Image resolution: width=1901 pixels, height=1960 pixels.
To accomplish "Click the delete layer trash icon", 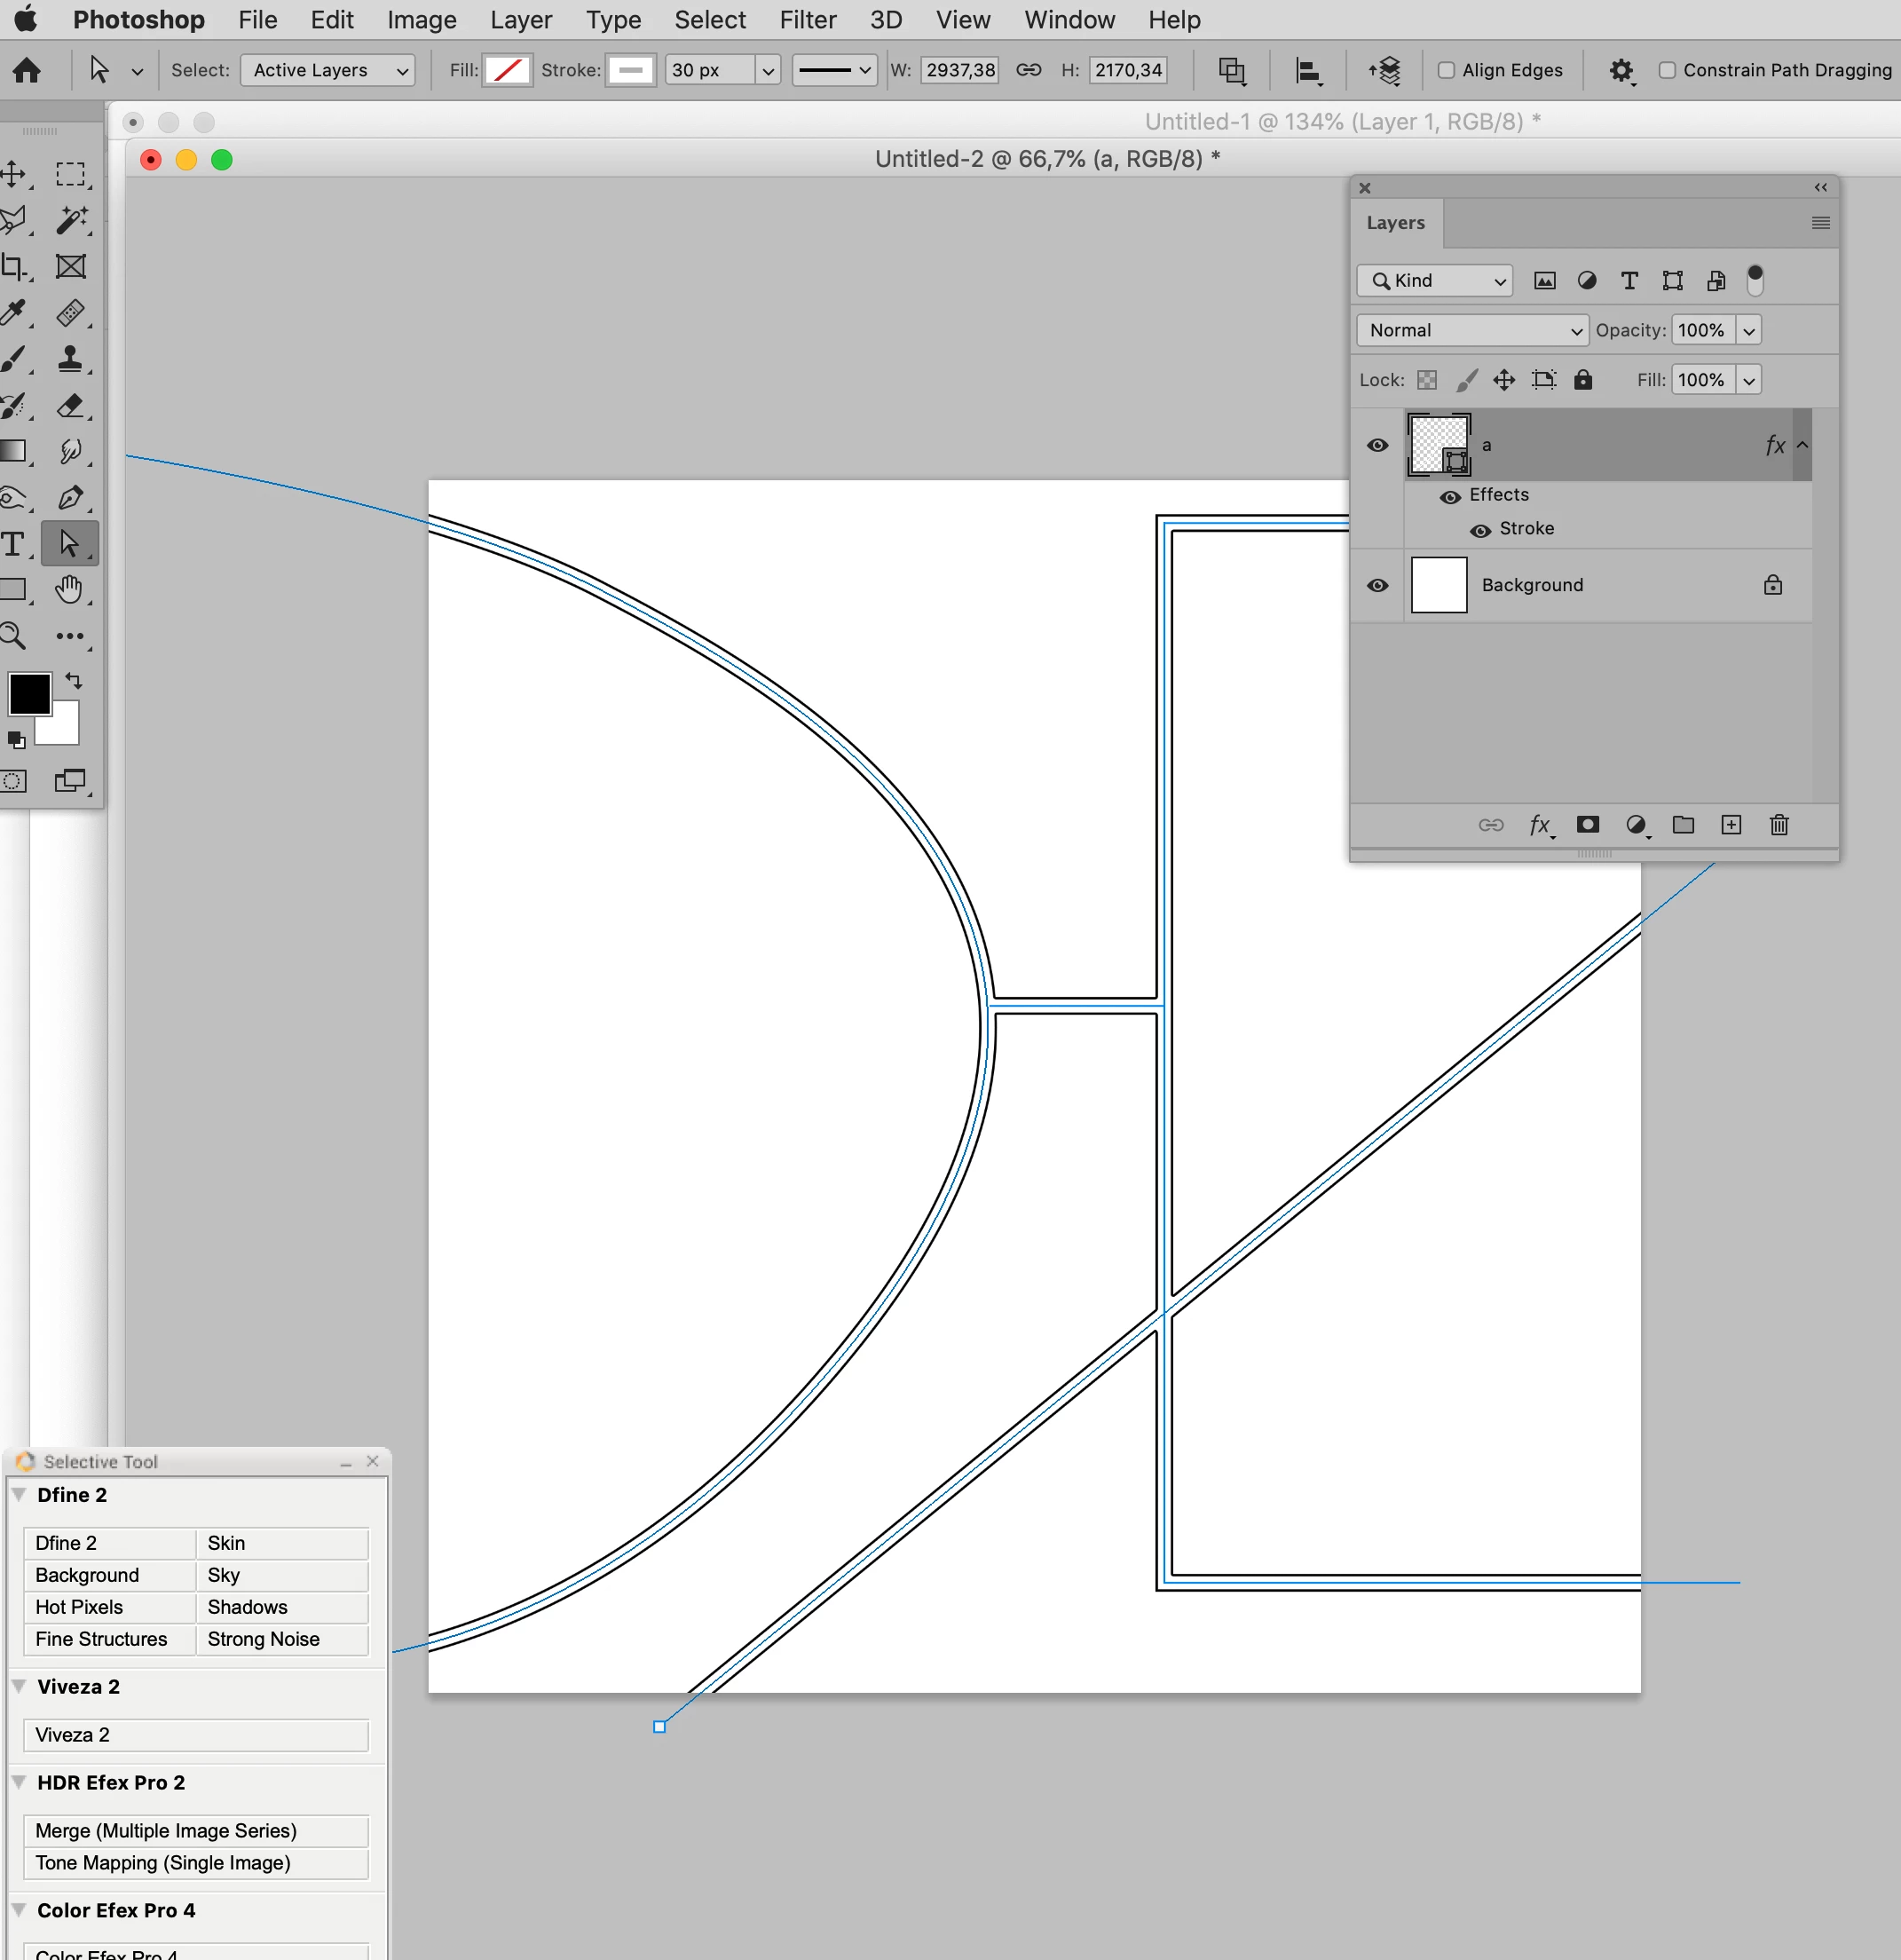I will [x=1778, y=825].
